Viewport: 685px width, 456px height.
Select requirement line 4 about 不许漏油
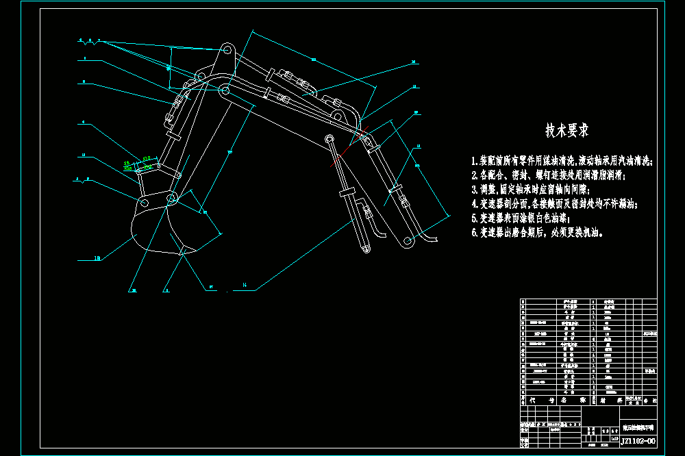[555, 203]
